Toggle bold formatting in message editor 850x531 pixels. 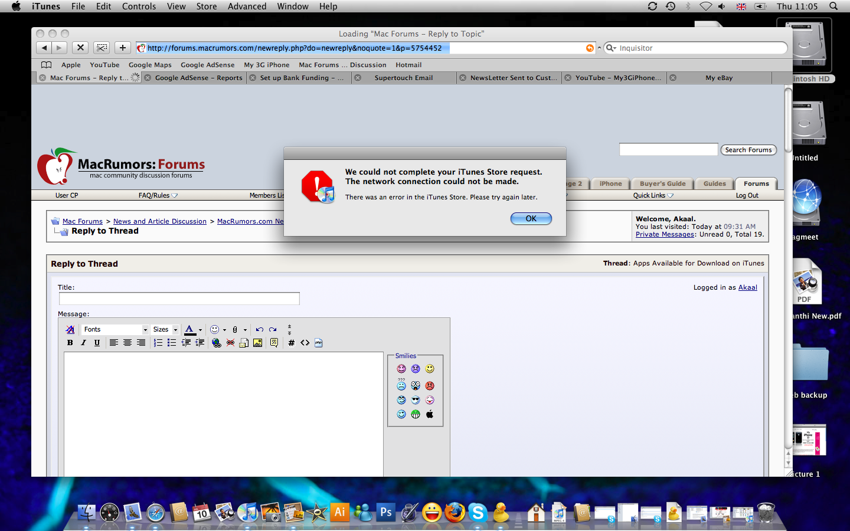click(70, 343)
